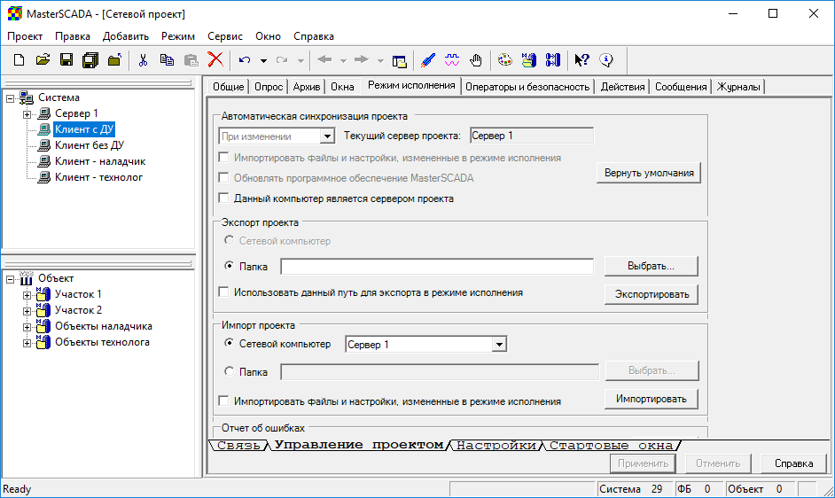Click the object library folder icon
Image resolution: width=835 pixels, height=498 pixels.
[529, 59]
